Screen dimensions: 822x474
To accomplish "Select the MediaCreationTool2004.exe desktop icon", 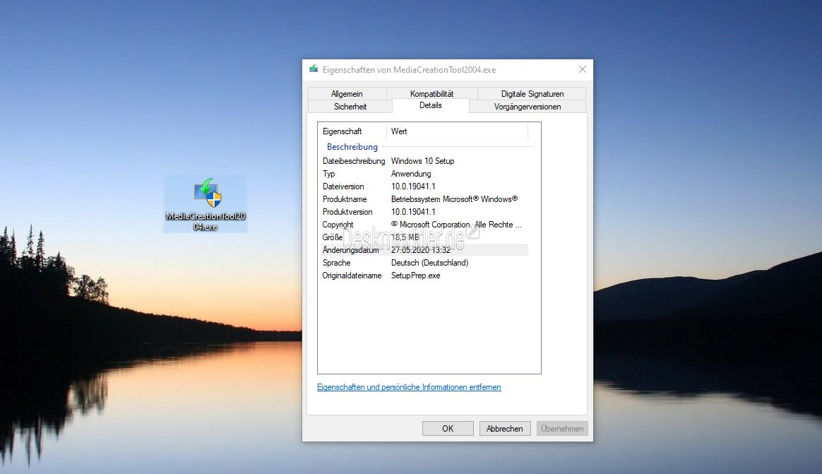I will click(x=205, y=204).
